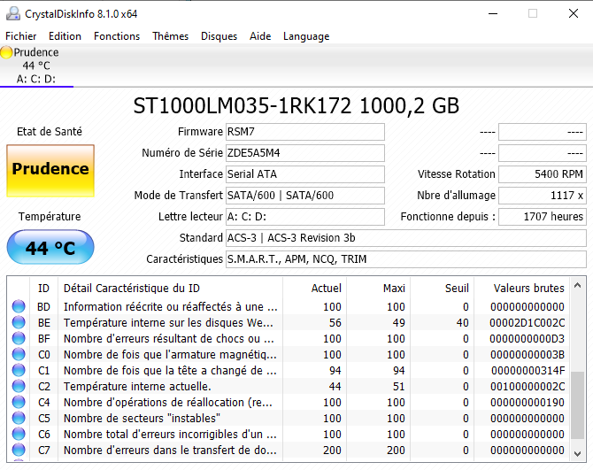Screen dimensions: 593x470
Task: Click the status orb for row C1
Action: click(x=19, y=370)
